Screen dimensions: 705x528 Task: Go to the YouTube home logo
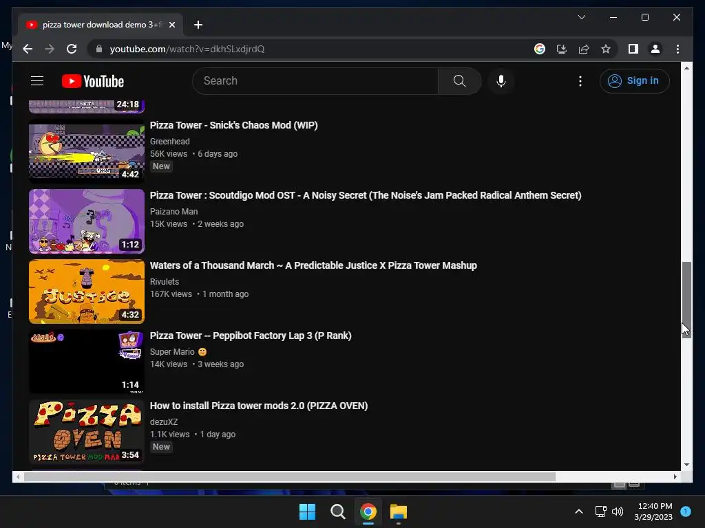(x=93, y=81)
